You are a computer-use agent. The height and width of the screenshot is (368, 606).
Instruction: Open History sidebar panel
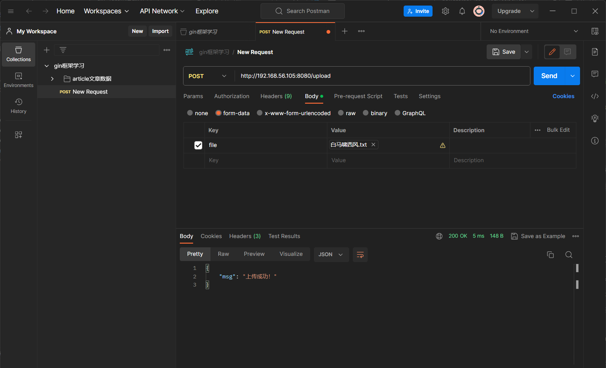point(19,106)
